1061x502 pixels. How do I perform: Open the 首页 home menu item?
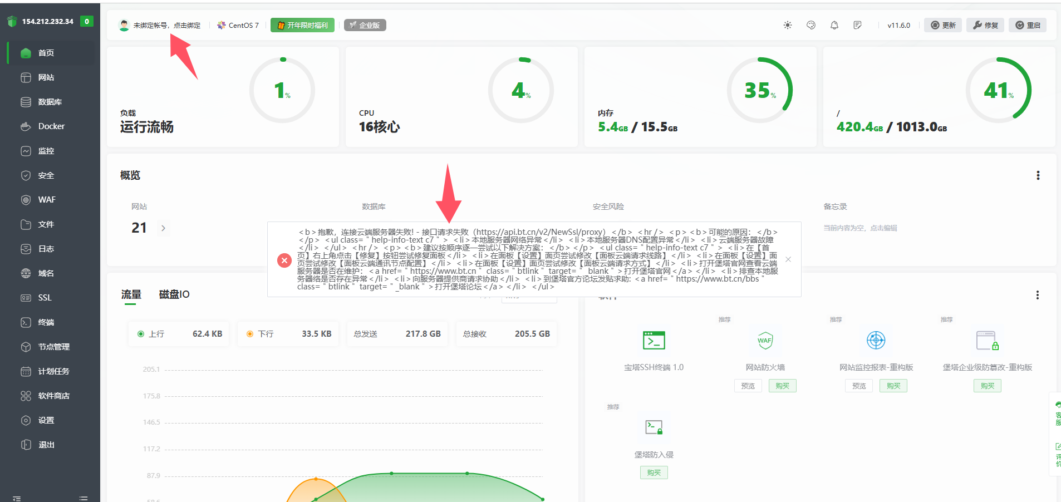(x=51, y=53)
